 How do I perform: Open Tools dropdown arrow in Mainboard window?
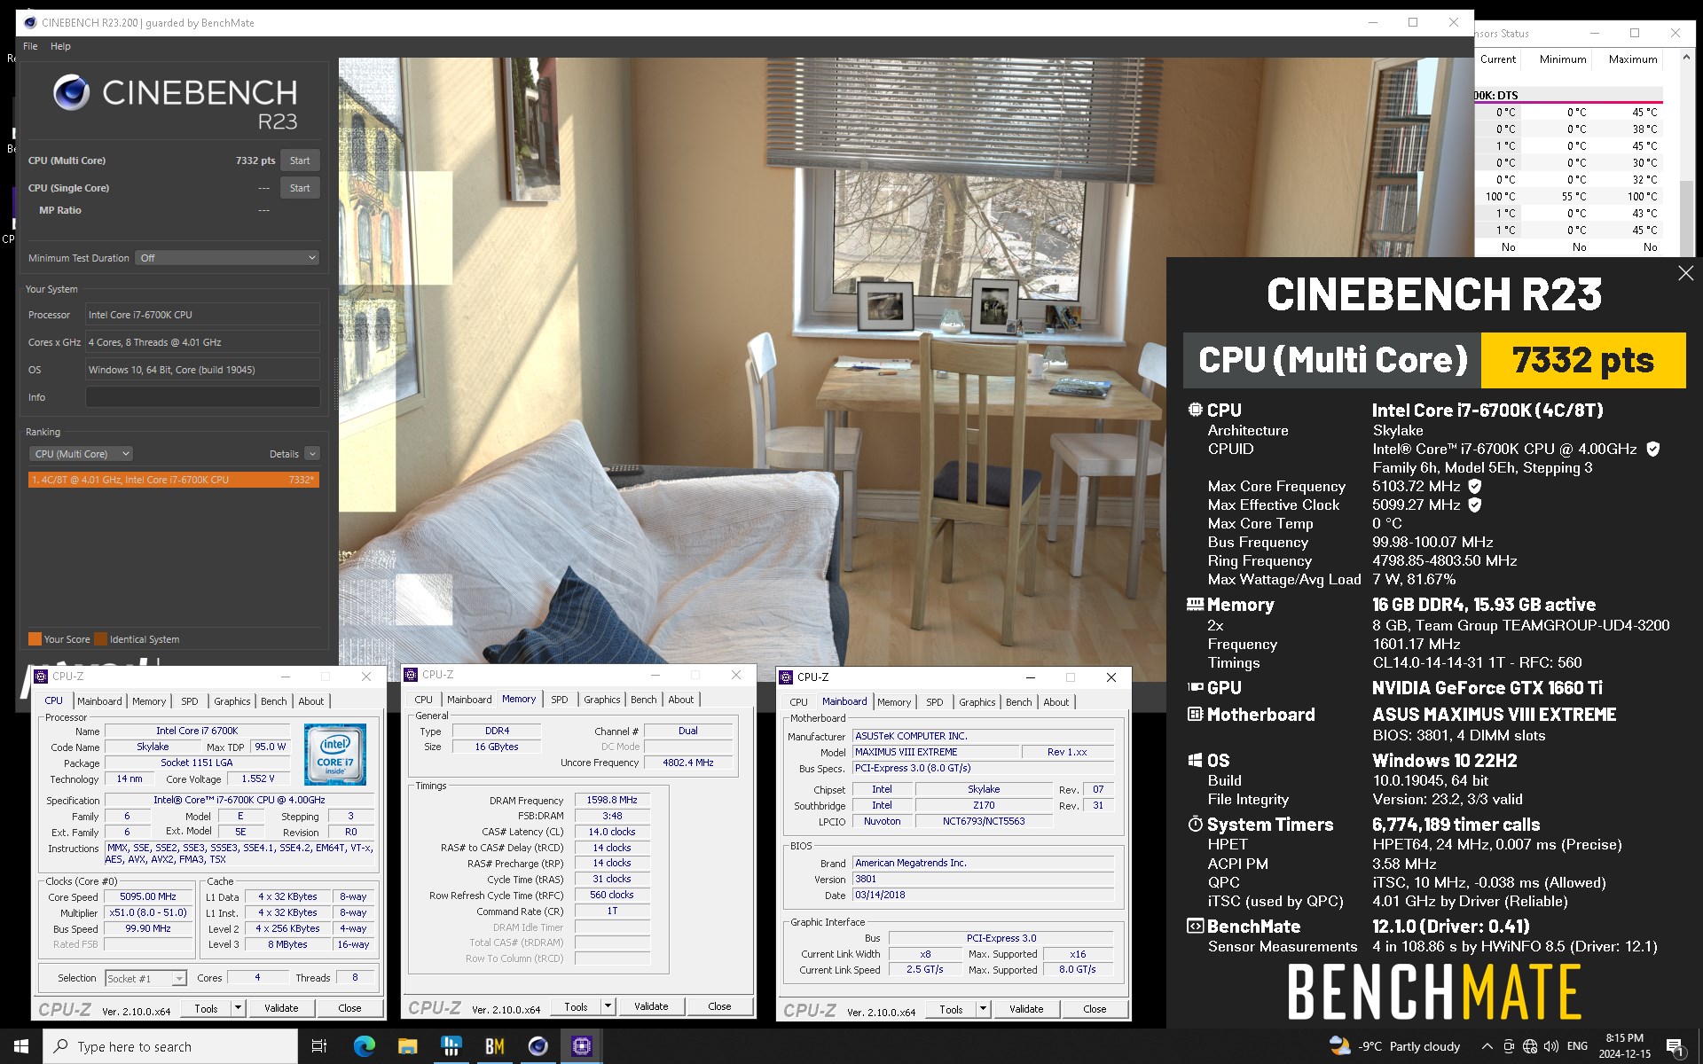pyautogui.click(x=983, y=1009)
